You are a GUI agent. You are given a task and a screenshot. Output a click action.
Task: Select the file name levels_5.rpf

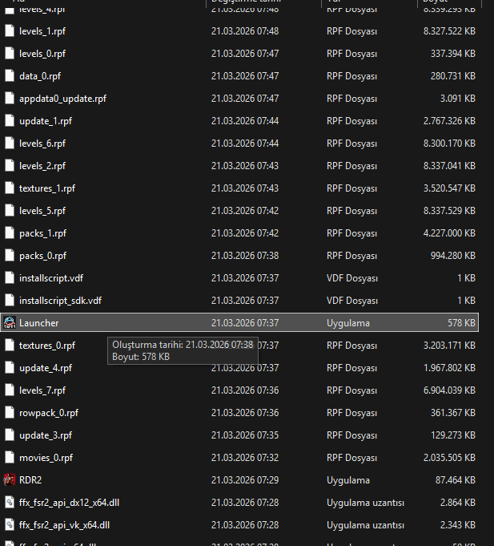tap(42, 211)
